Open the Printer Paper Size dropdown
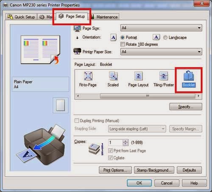212x192 pixels. (161, 52)
